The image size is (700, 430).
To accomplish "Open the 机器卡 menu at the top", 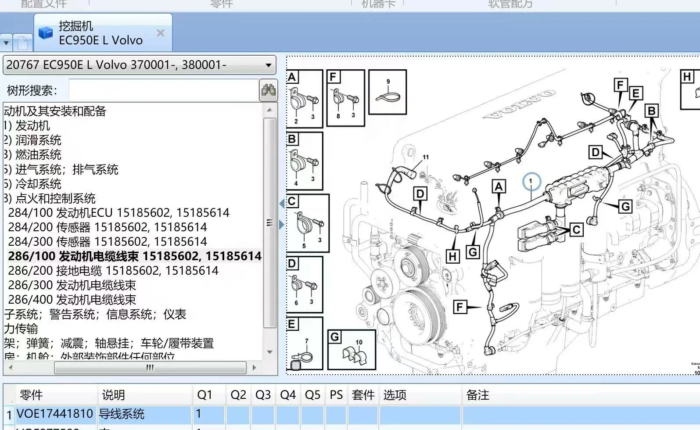I will pos(378,4).
